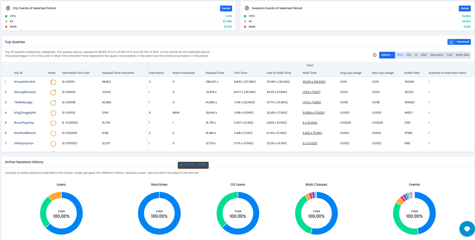Download the Top Queries report
Screen dimensions: 475x240
(x=459, y=42)
